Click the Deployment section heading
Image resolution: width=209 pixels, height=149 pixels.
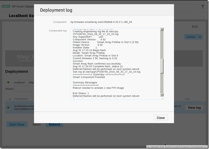pos(17,71)
